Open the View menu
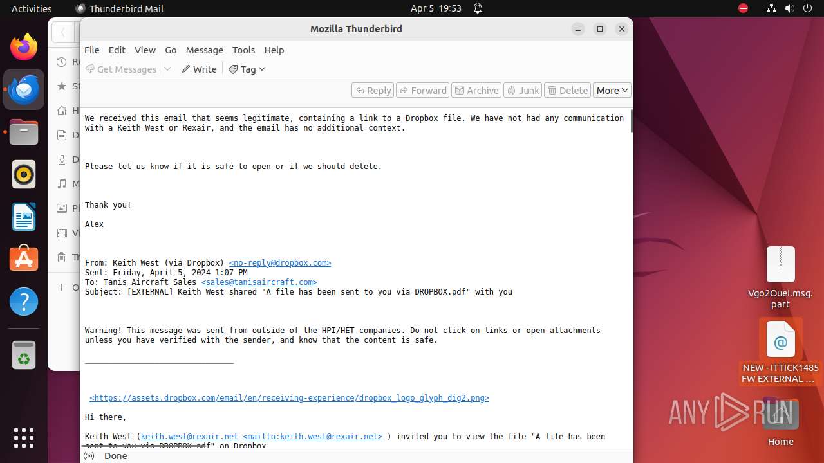824x463 pixels. pyautogui.click(x=145, y=50)
